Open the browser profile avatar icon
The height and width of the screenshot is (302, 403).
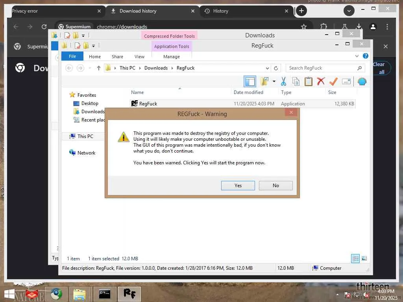pyautogui.click(x=373, y=27)
